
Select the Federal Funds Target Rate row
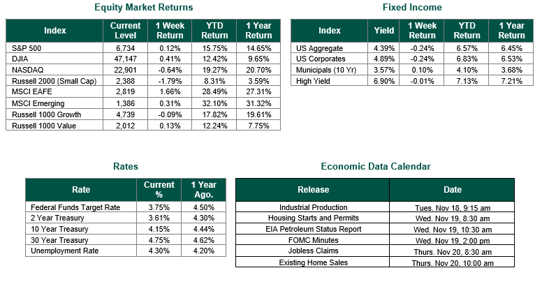tap(75, 207)
